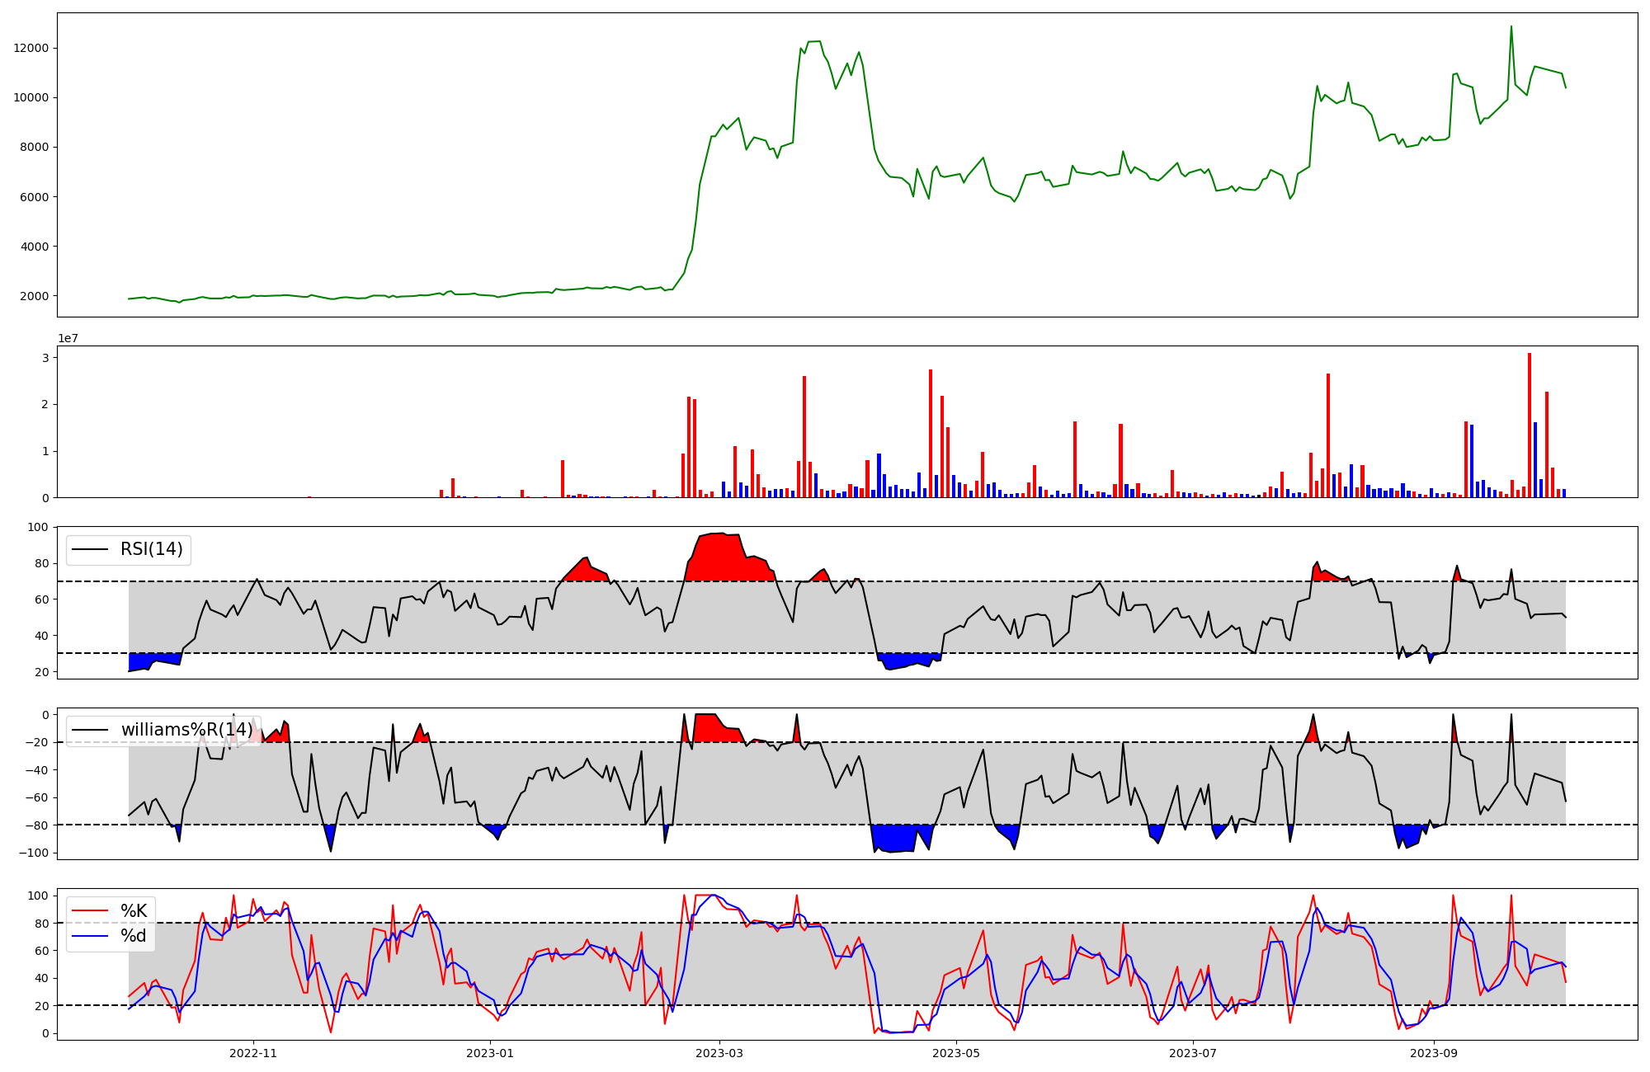Click the 12000 price axis tick label
Image resolution: width=1650 pixels, height=1072 pixels.
[31, 48]
